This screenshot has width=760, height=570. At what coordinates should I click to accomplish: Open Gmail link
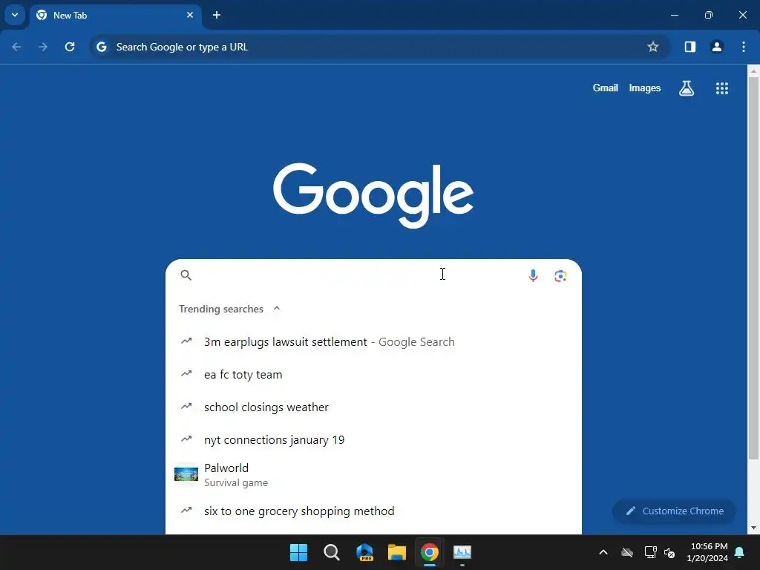[x=606, y=88]
